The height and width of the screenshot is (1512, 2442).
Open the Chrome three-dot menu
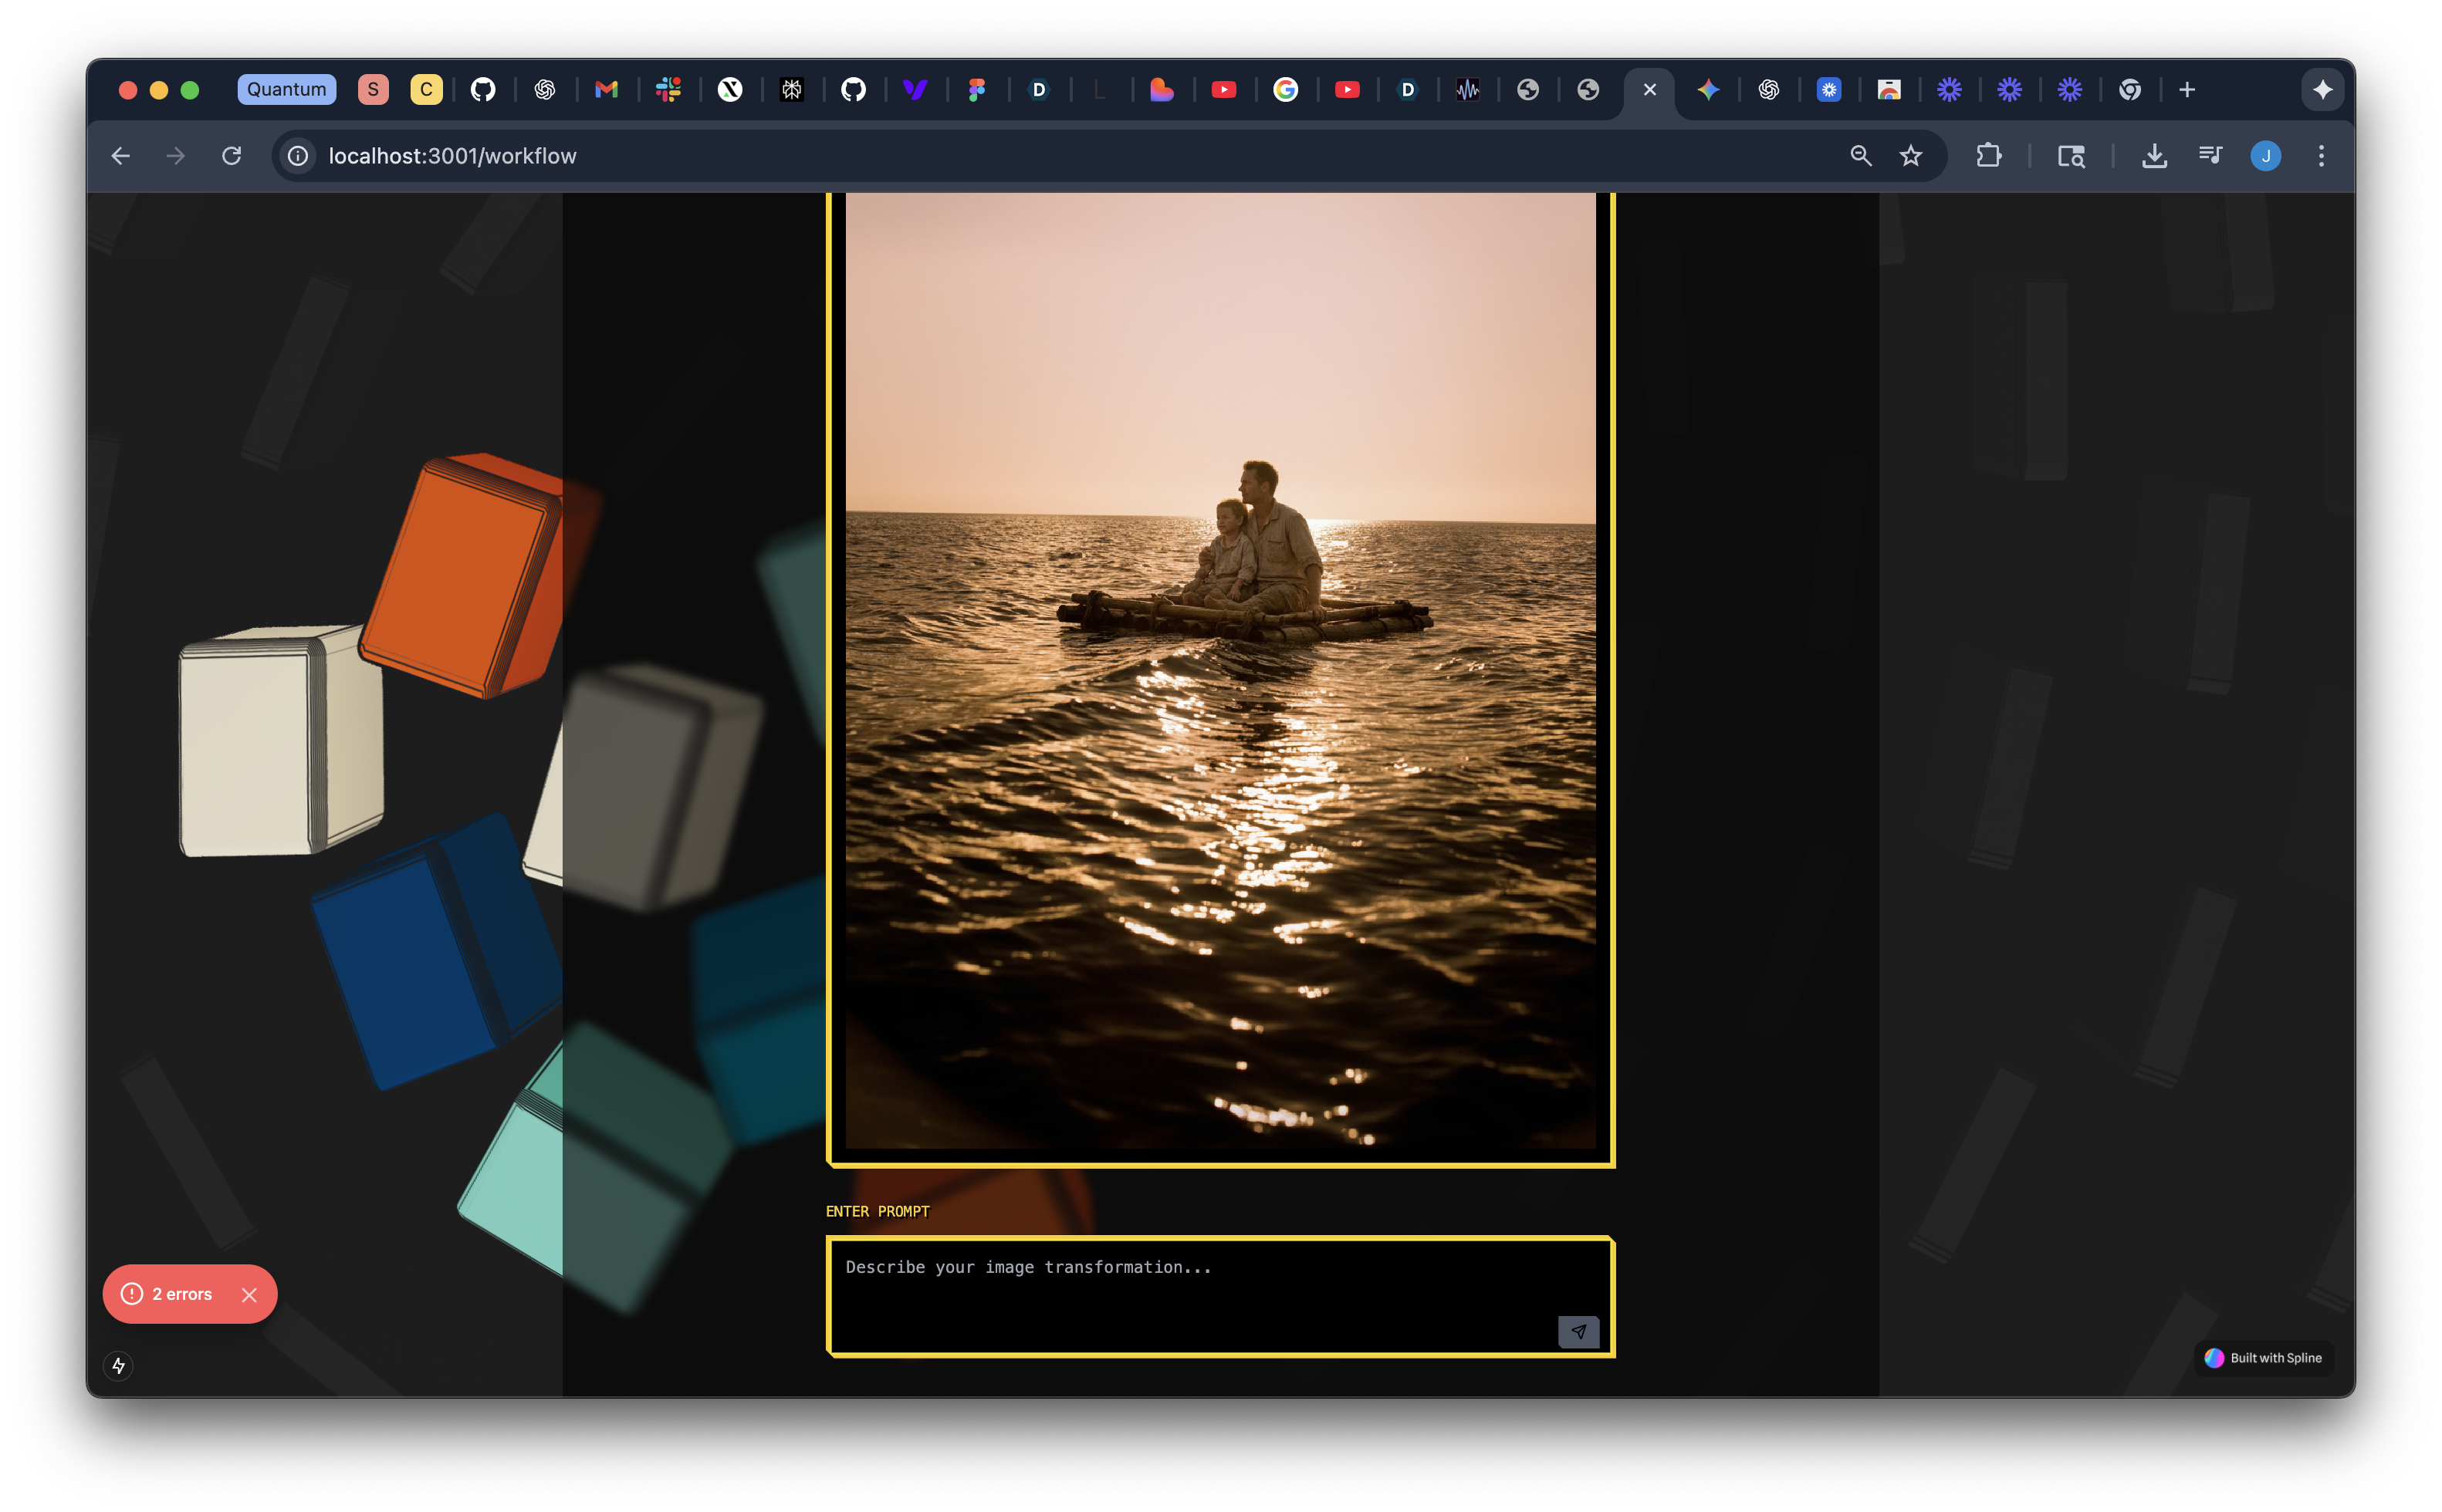tap(2321, 156)
